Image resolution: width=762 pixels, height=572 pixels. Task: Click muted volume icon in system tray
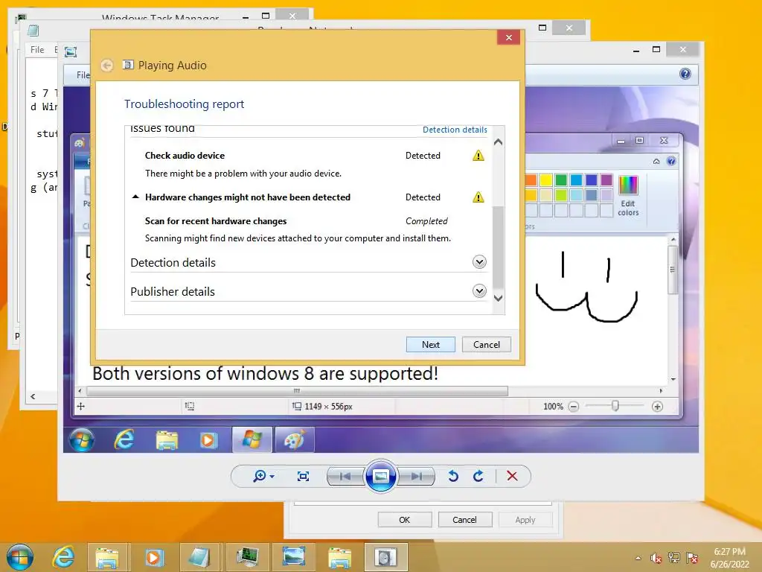(x=656, y=558)
